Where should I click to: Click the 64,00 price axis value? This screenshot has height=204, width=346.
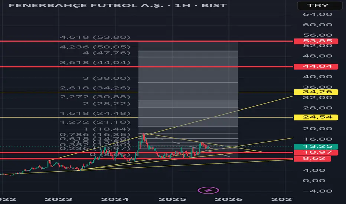tap(317, 14)
